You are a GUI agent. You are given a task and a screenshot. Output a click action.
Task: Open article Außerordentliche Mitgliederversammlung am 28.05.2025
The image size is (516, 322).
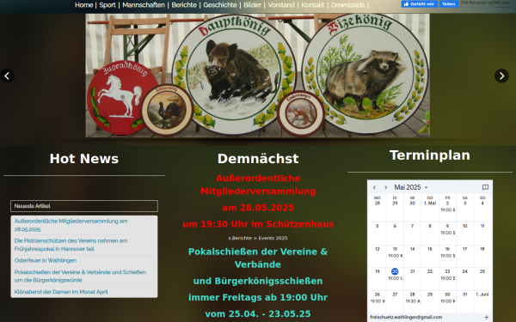click(71, 225)
